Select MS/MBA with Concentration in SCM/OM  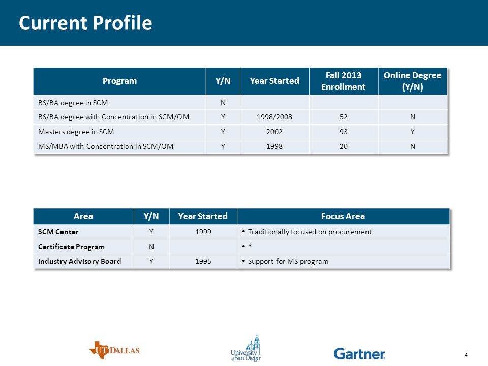(106, 146)
